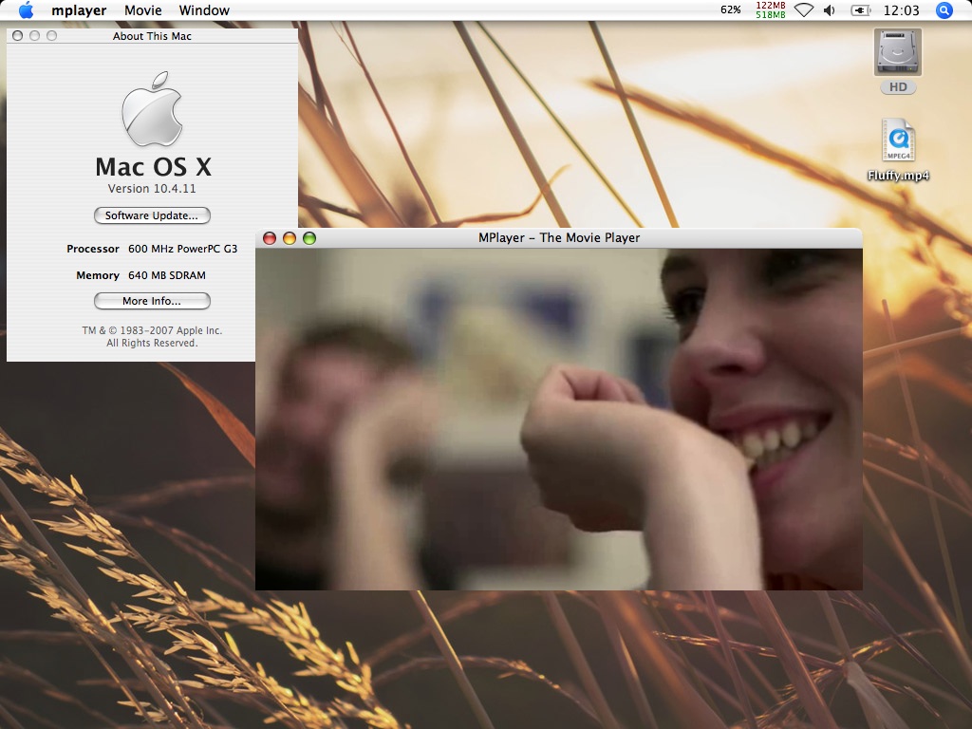Minimize the MPlayer window
972x729 pixels.
pyautogui.click(x=289, y=238)
